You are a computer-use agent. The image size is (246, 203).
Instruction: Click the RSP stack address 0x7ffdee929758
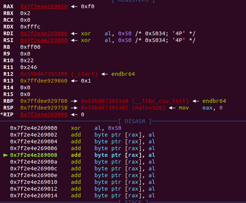[x=44, y=108]
